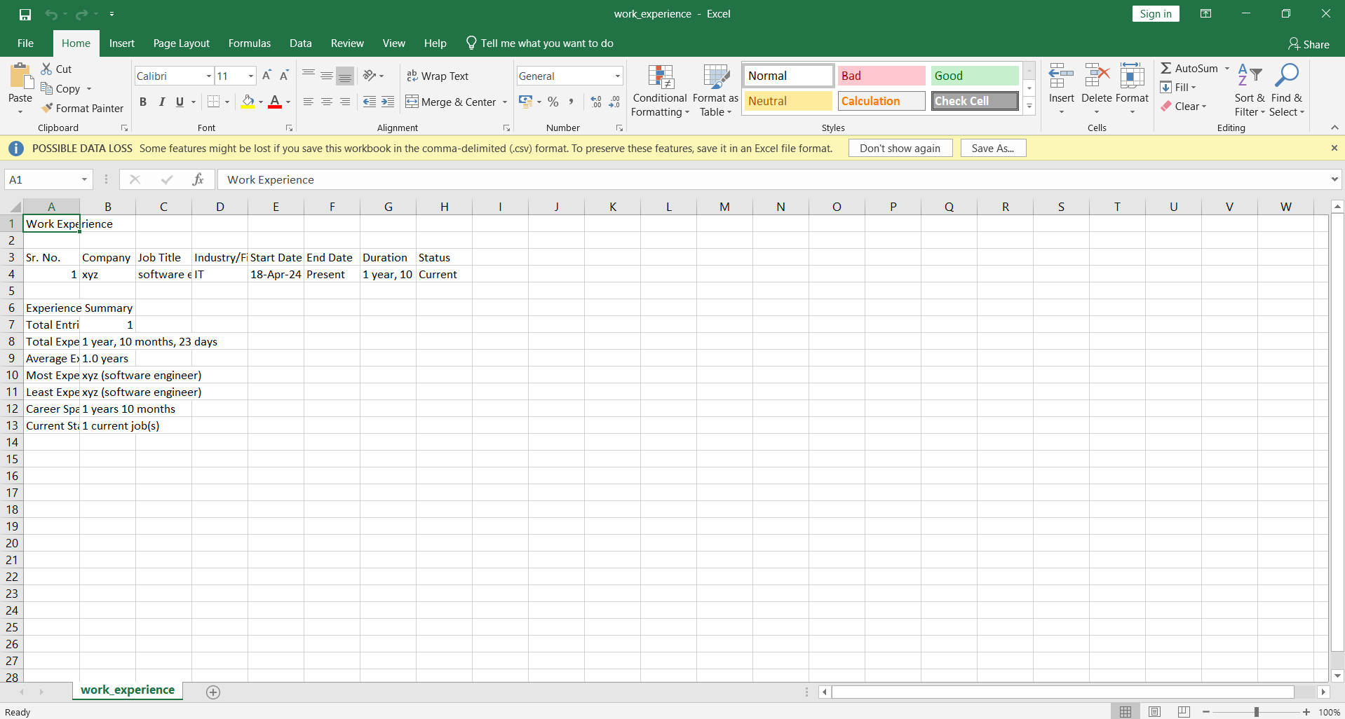The height and width of the screenshot is (719, 1345).
Task: Open Find & Select menu
Action: [x=1287, y=90]
